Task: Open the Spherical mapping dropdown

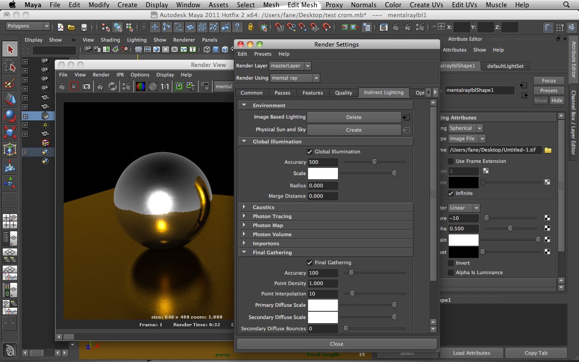Action: [465, 128]
